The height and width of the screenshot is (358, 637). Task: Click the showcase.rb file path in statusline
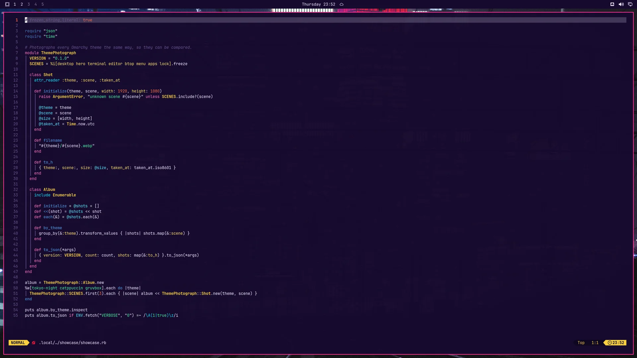coord(73,343)
